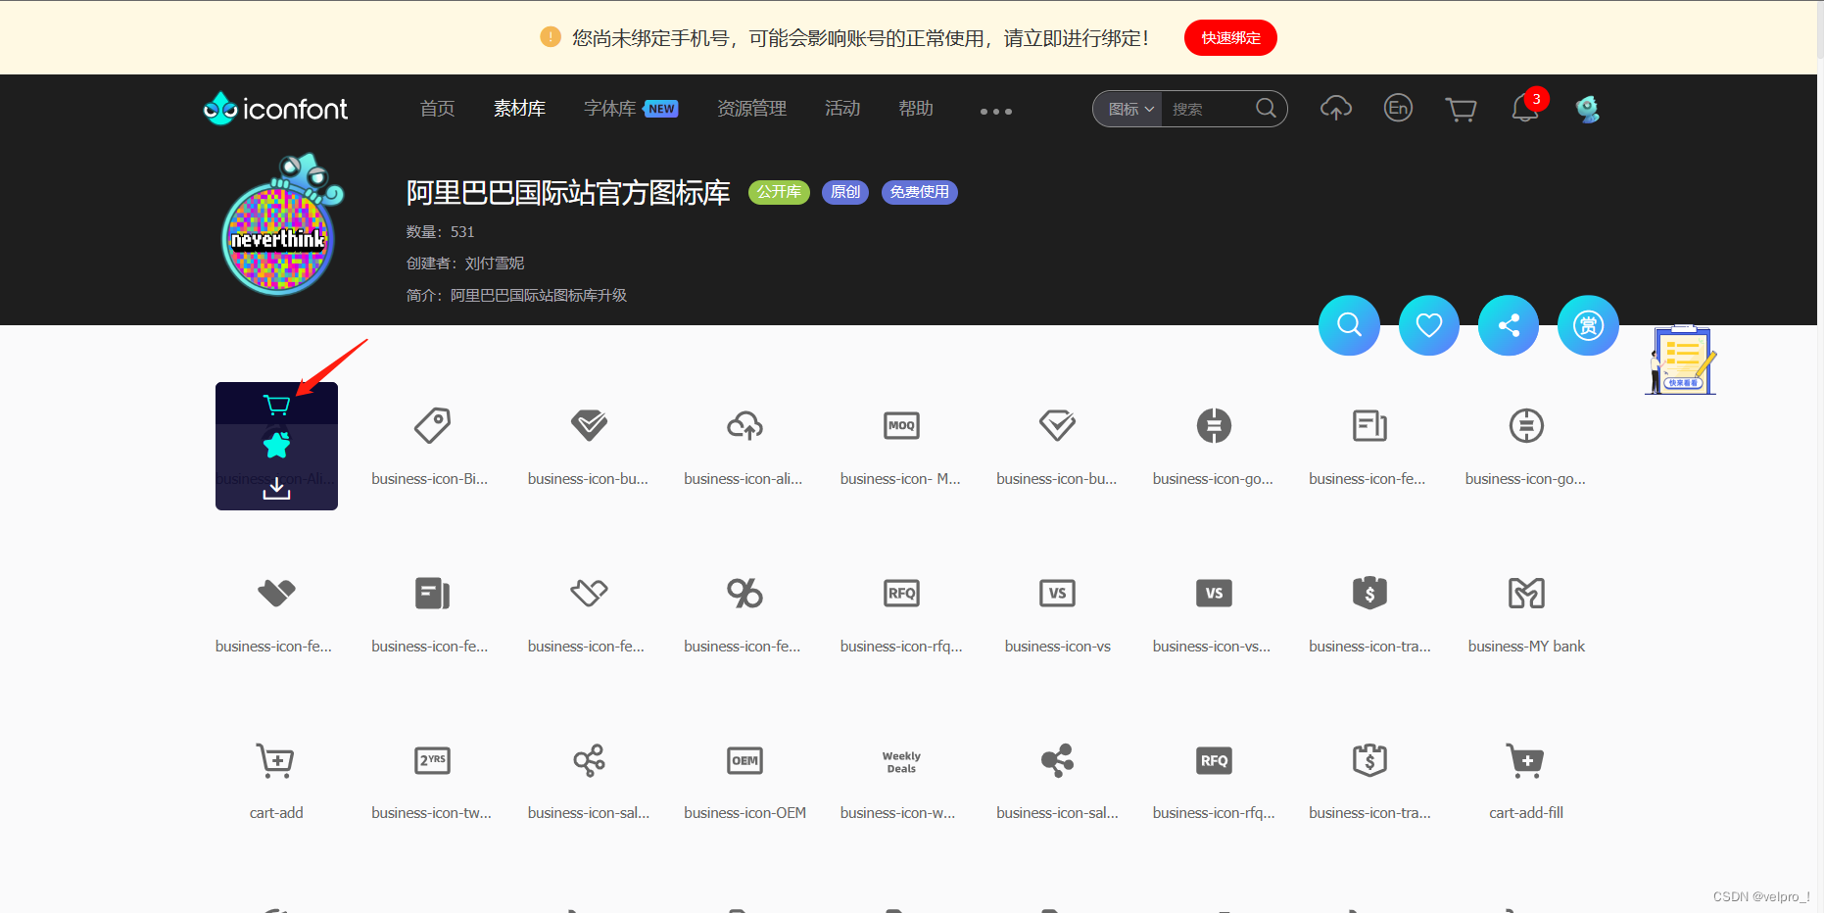Add hovered icon to cart
The width and height of the screenshot is (1824, 913).
click(276, 405)
